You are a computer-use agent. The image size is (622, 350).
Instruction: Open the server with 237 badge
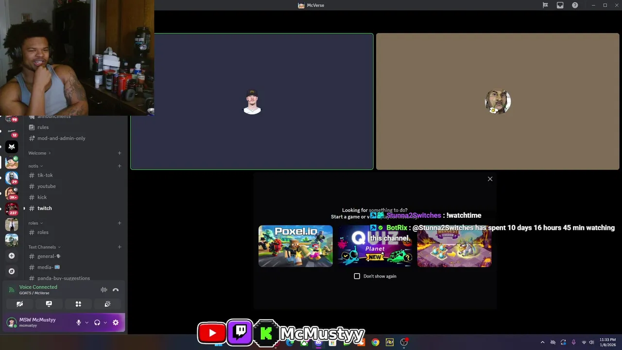tap(12, 209)
